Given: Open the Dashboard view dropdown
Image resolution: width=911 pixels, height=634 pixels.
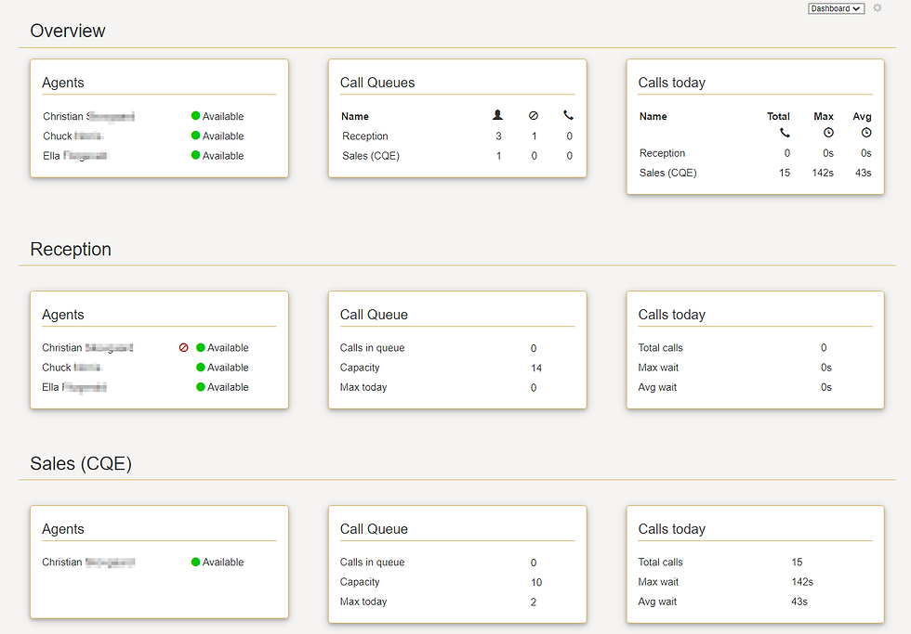Looking at the screenshot, I should coord(835,8).
